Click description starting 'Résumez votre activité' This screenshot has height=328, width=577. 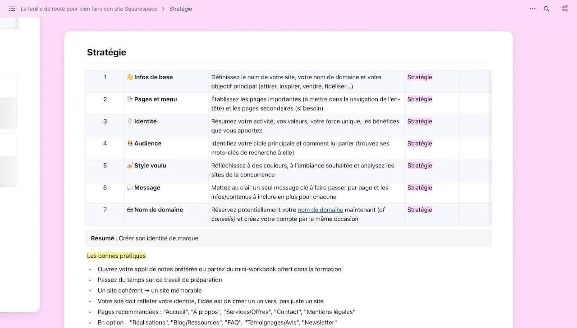coord(305,126)
